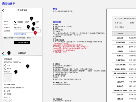The image size is (136, 102).
Task: Click the 概述 section heading
Action: point(55,9)
